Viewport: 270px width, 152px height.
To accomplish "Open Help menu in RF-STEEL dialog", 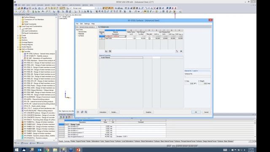I will [x=93, y=24].
